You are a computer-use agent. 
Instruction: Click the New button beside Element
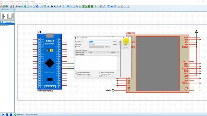tap(107, 47)
